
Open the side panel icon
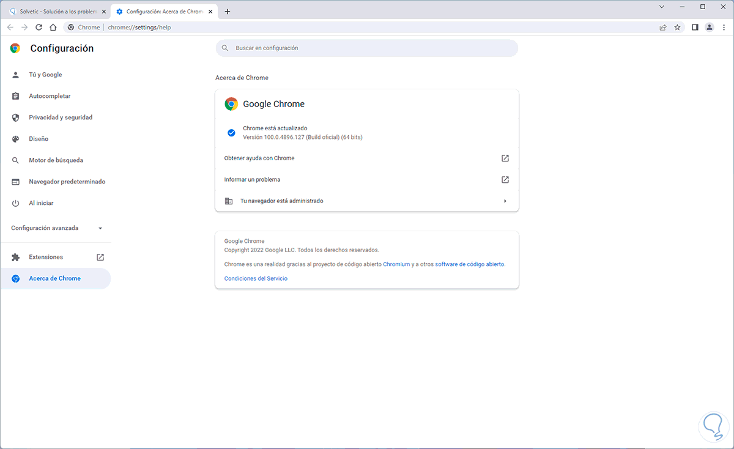(695, 27)
